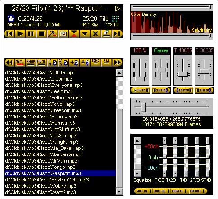Click the down-arrow dropdown in the transport bar
Screen dimensions: 218x199
pos(85,34)
